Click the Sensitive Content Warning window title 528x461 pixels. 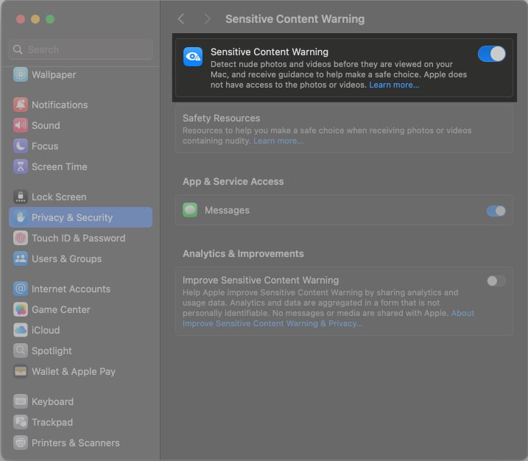pos(295,19)
